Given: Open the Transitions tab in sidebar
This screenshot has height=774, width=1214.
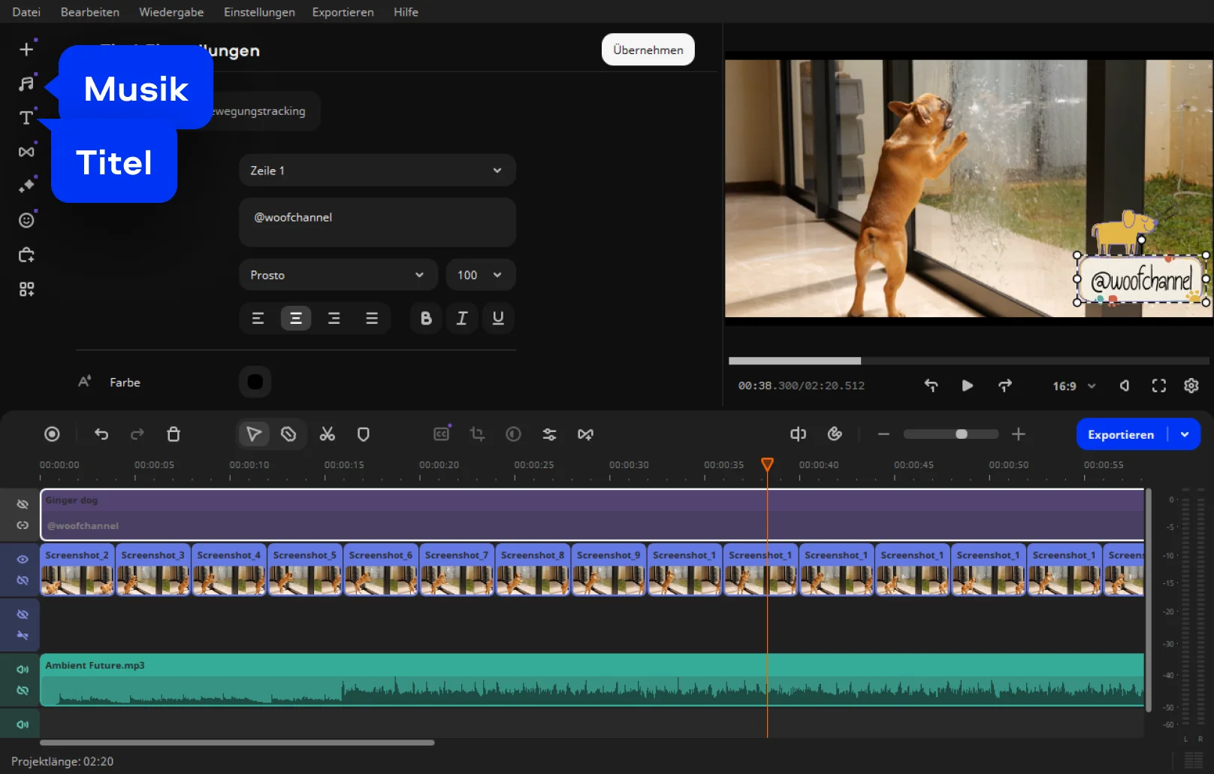Looking at the screenshot, I should [26, 152].
